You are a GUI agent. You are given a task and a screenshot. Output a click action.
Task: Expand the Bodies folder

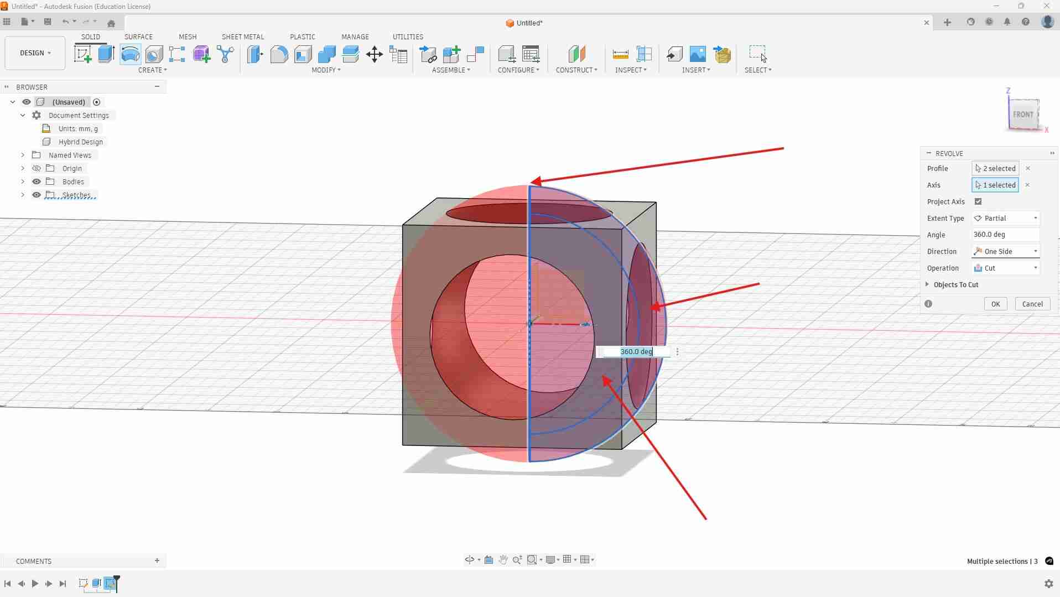23,181
